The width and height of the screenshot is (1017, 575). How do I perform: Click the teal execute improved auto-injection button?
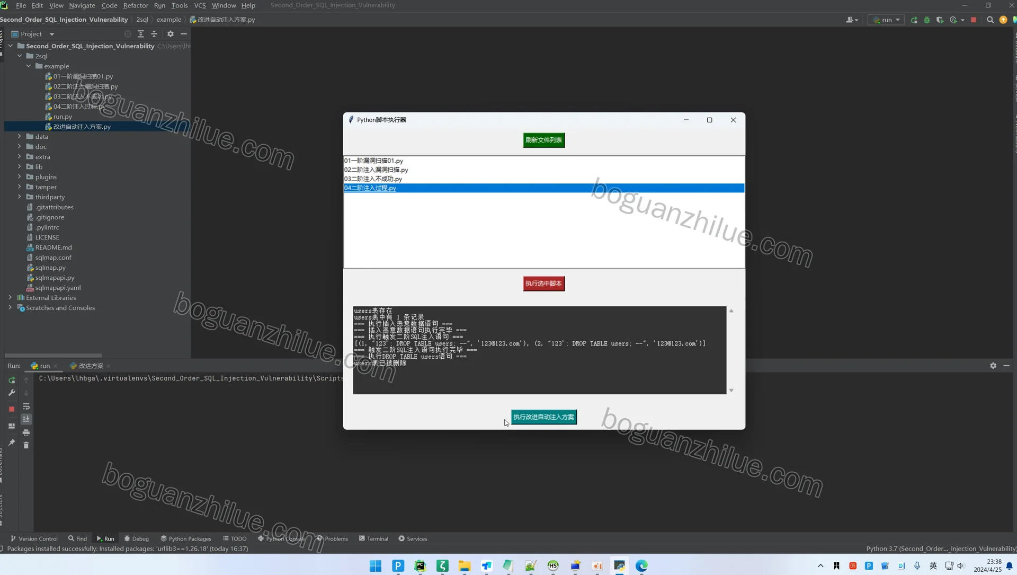pyautogui.click(x=543, y=417)
